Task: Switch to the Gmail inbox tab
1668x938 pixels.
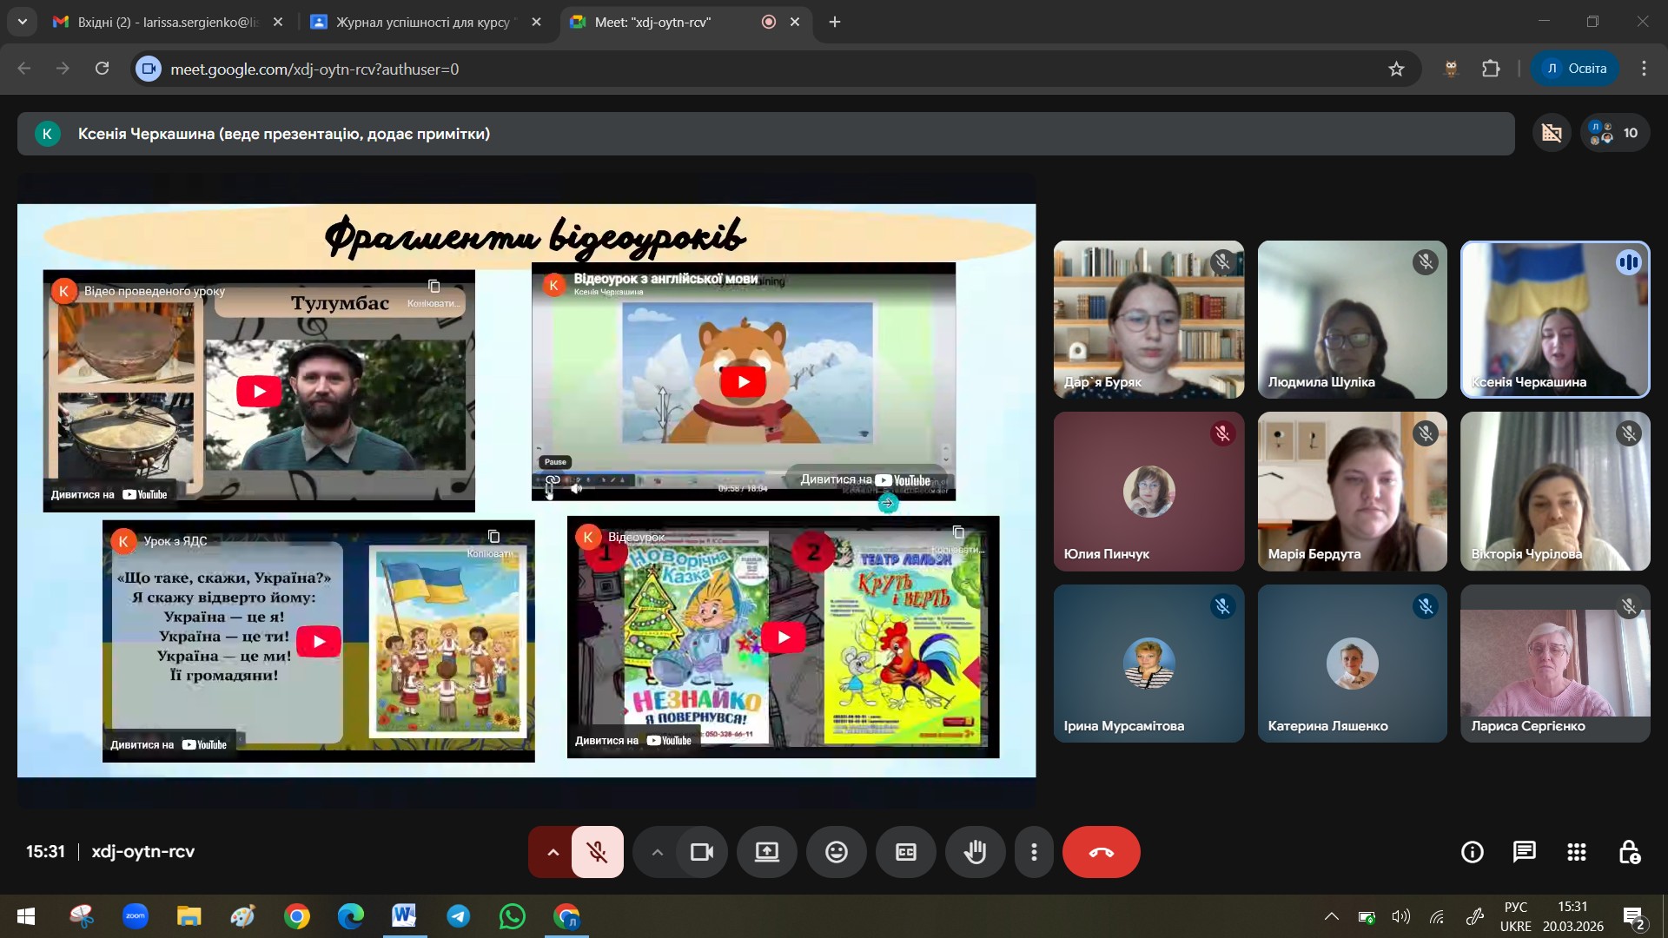Action: click(165, 22)
